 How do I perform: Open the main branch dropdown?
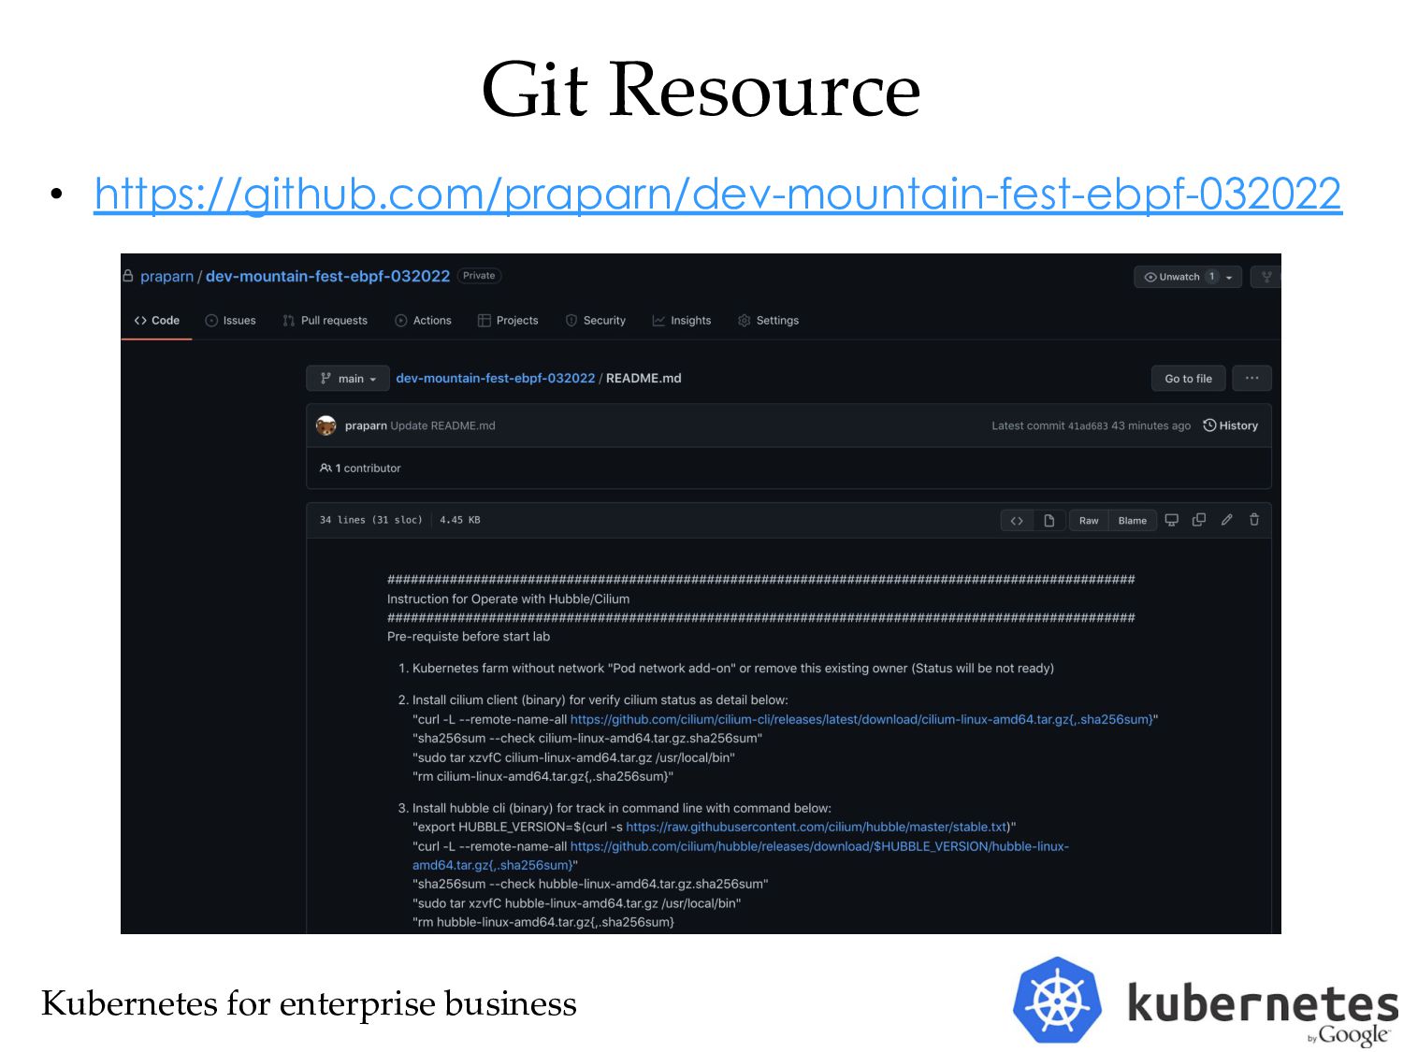[348, 379]
